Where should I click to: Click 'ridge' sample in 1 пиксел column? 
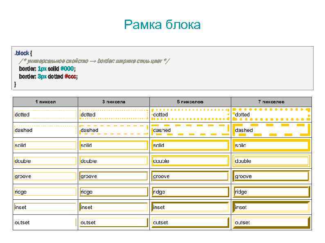coord(45,192)
